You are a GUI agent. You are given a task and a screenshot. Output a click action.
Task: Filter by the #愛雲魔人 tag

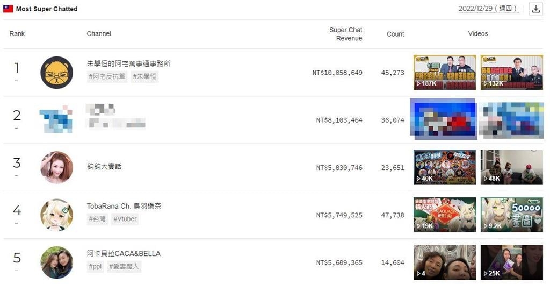pyautogui.click(x=125, y=266)
